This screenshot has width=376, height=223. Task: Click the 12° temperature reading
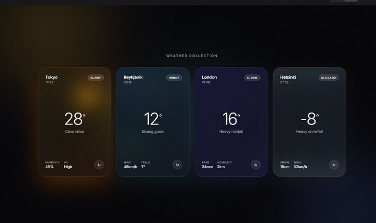point(153,119)
